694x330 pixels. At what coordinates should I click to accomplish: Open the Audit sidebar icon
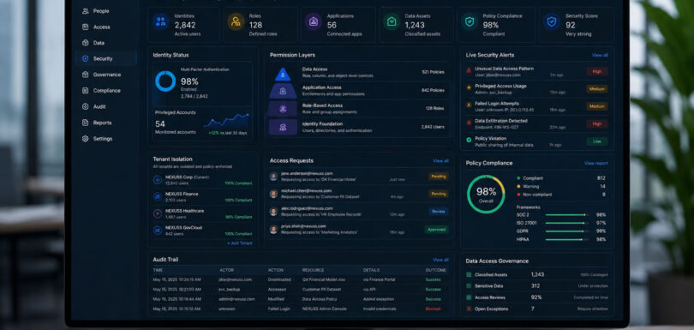pyautogui.click(x=86, y=107)
